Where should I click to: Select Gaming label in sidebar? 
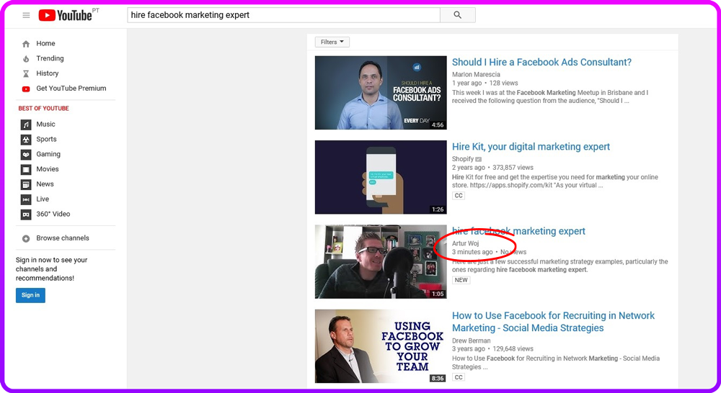[48, 154]
